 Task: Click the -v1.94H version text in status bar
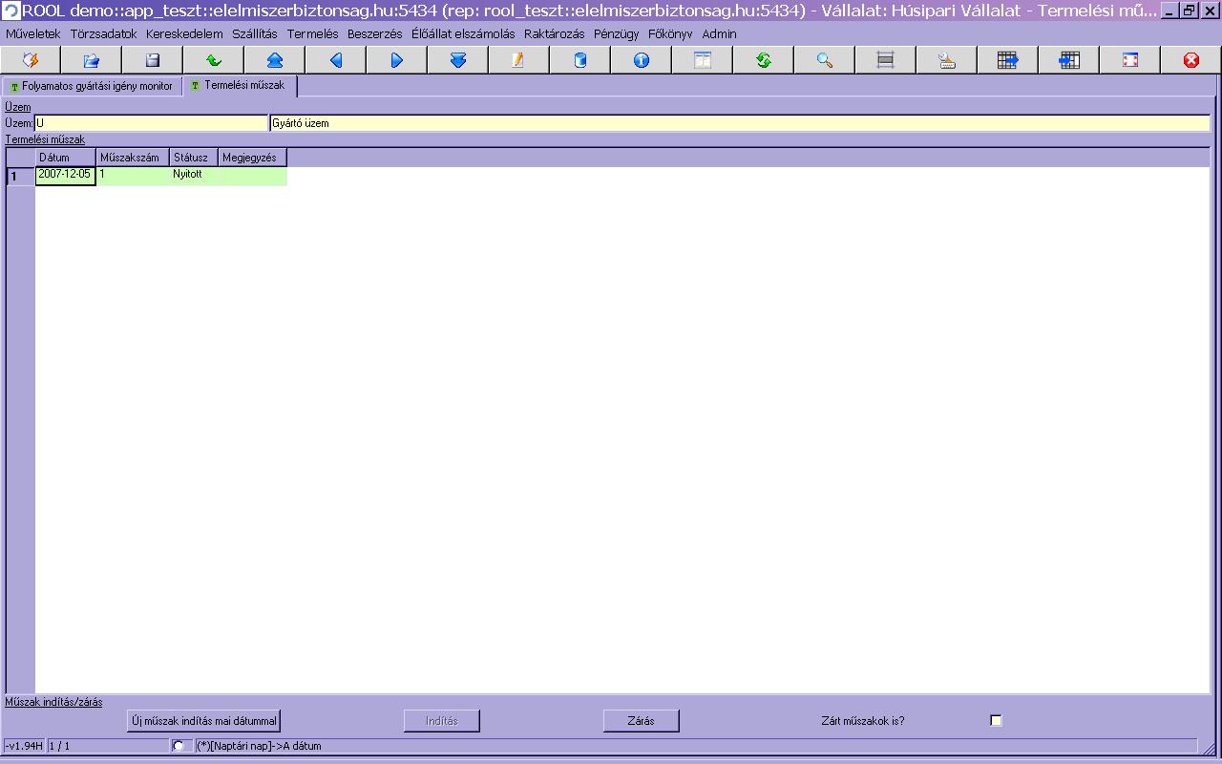24,746
